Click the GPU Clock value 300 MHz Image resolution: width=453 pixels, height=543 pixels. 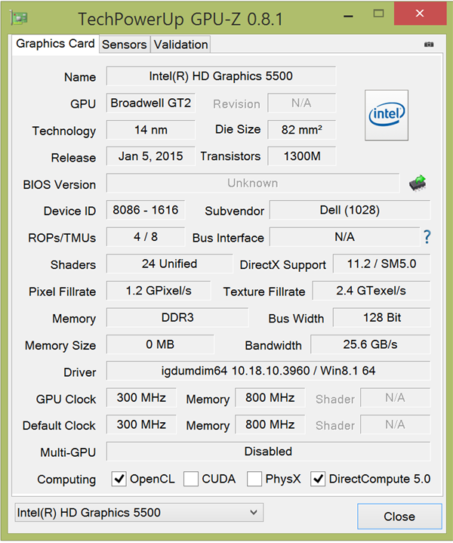141,397
